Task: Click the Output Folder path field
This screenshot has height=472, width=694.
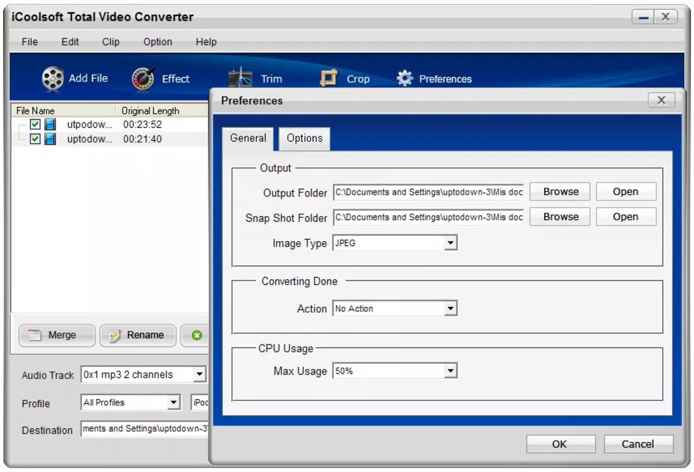Action: click(x=428, y=192)
